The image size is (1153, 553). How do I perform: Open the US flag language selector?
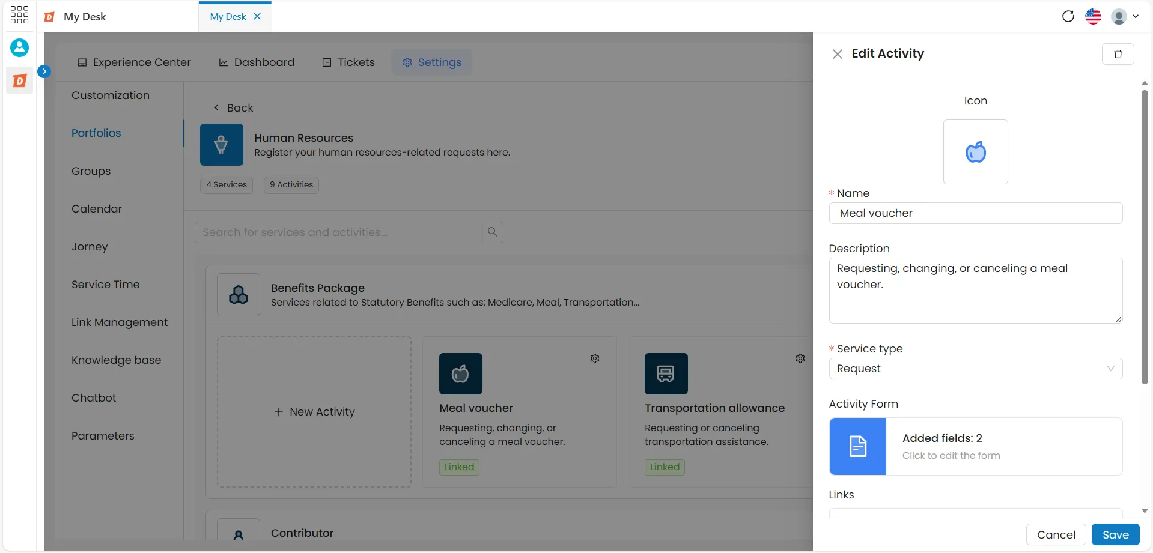1093,16
